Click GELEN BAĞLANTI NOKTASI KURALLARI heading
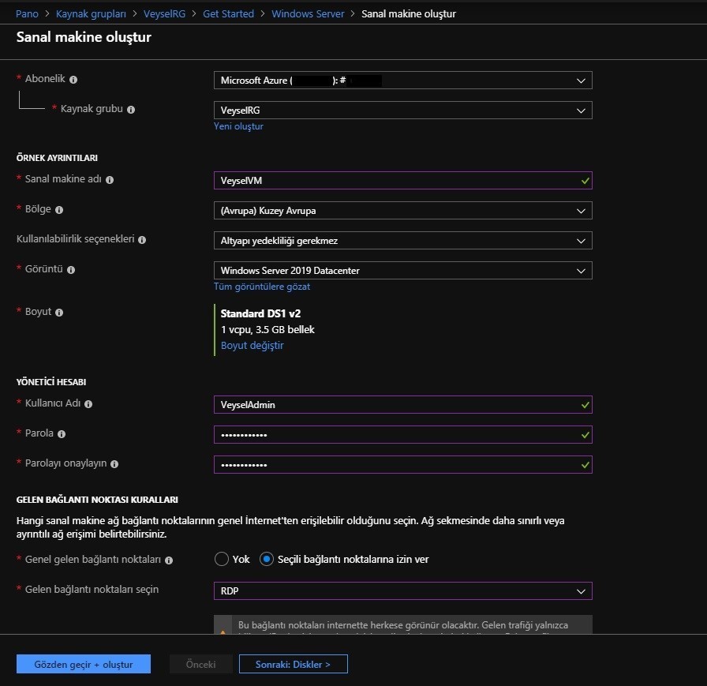 coord(97,500)
